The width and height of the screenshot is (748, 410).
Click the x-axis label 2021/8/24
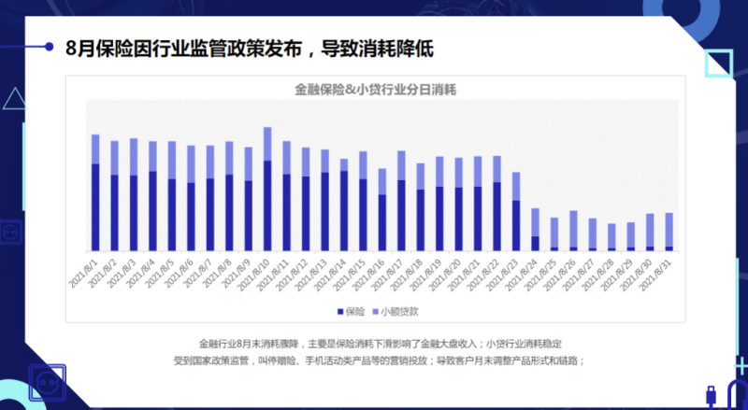pos(521,276)
